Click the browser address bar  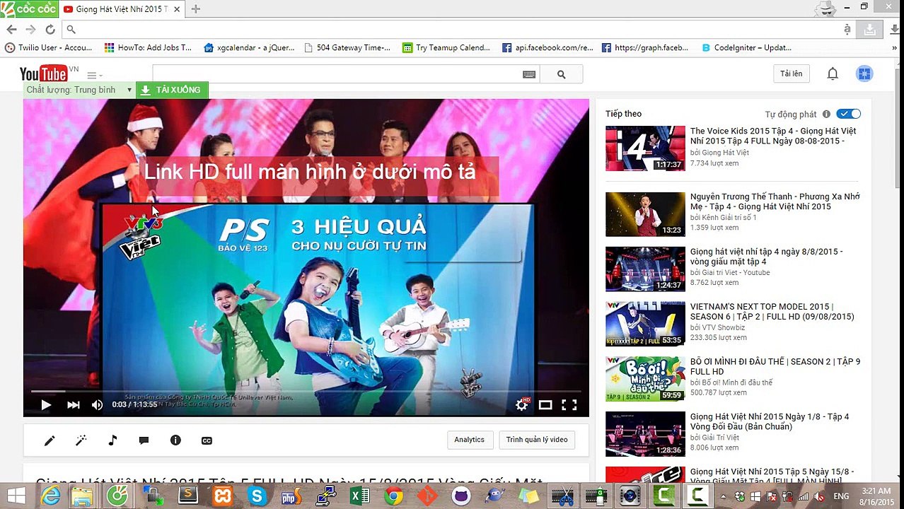coord(453,29)
